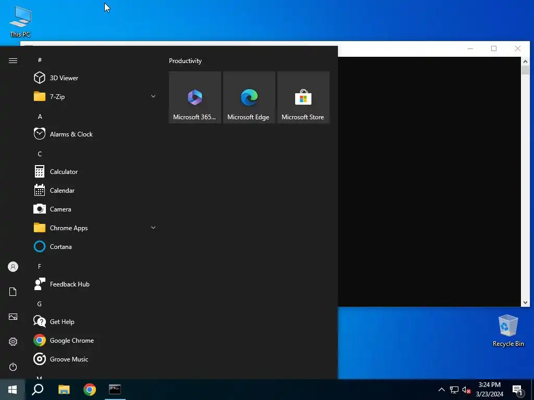
Task: Click the Windows Start button
Action: point(13,390)
